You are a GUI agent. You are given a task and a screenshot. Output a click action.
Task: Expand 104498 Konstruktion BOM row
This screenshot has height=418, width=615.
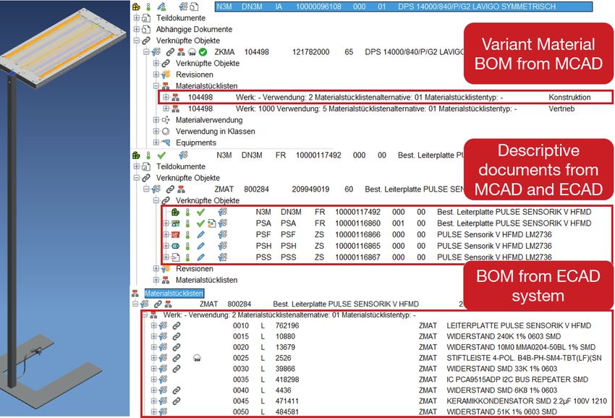tap(166, 97)
